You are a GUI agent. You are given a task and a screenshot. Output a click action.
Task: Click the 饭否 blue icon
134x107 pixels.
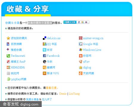[44, 50]
